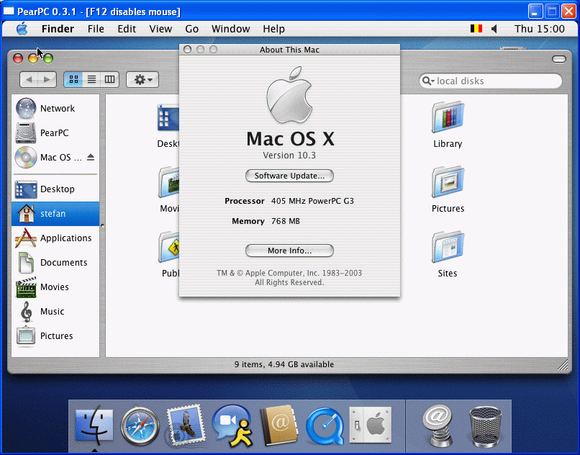
Task: Open the File menu
Action: tap(96, 29)
